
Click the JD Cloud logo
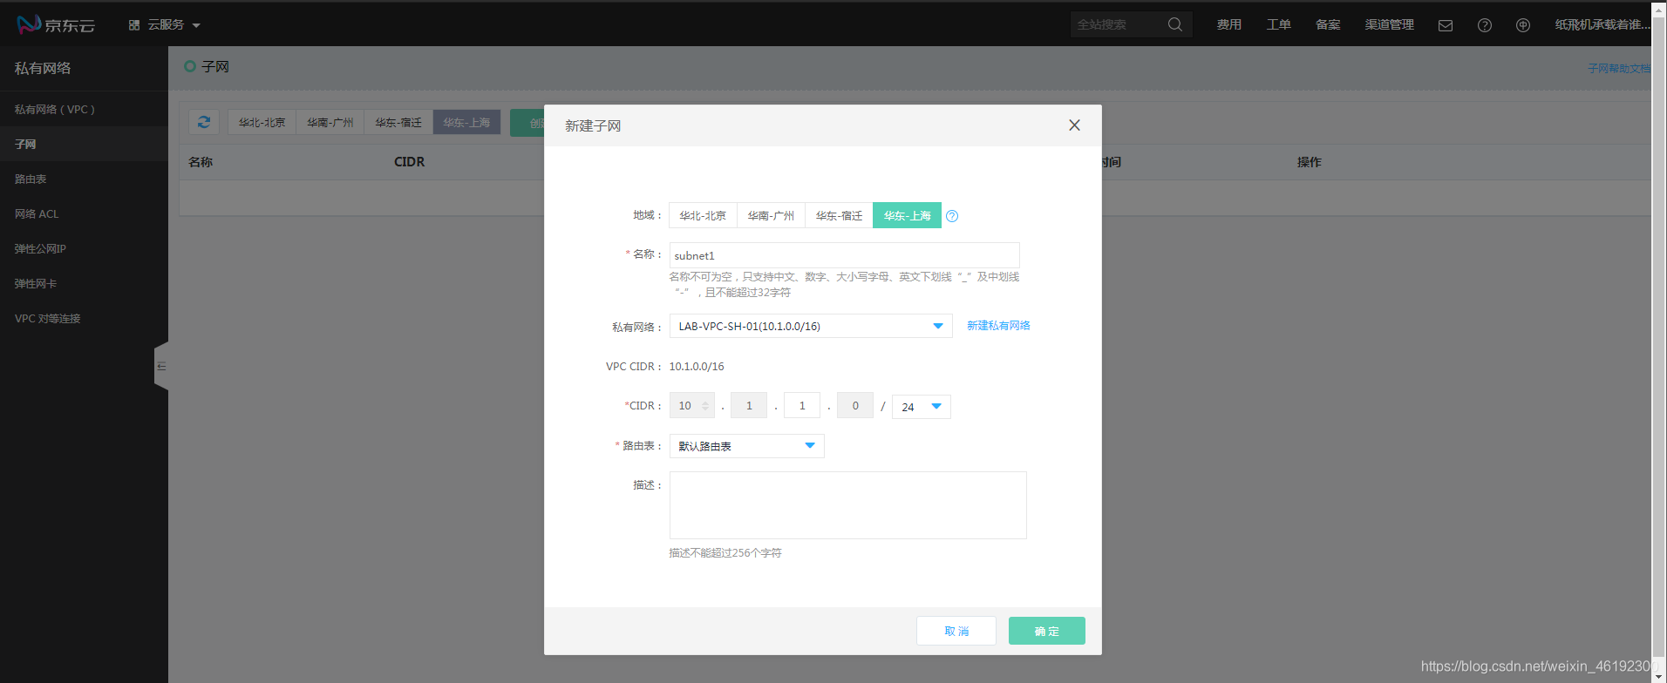[x=56, y=24]
